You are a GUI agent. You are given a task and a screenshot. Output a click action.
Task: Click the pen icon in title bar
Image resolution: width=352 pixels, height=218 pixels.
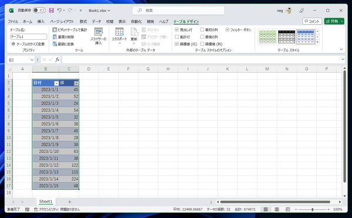pyautogui.click(x=302, y=11)
